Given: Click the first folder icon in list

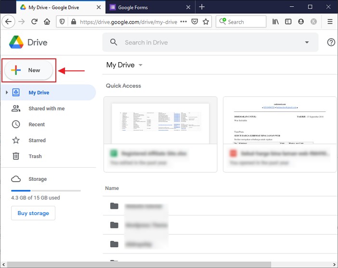Looking at the screenshot, I should click(x=114, y=206).
